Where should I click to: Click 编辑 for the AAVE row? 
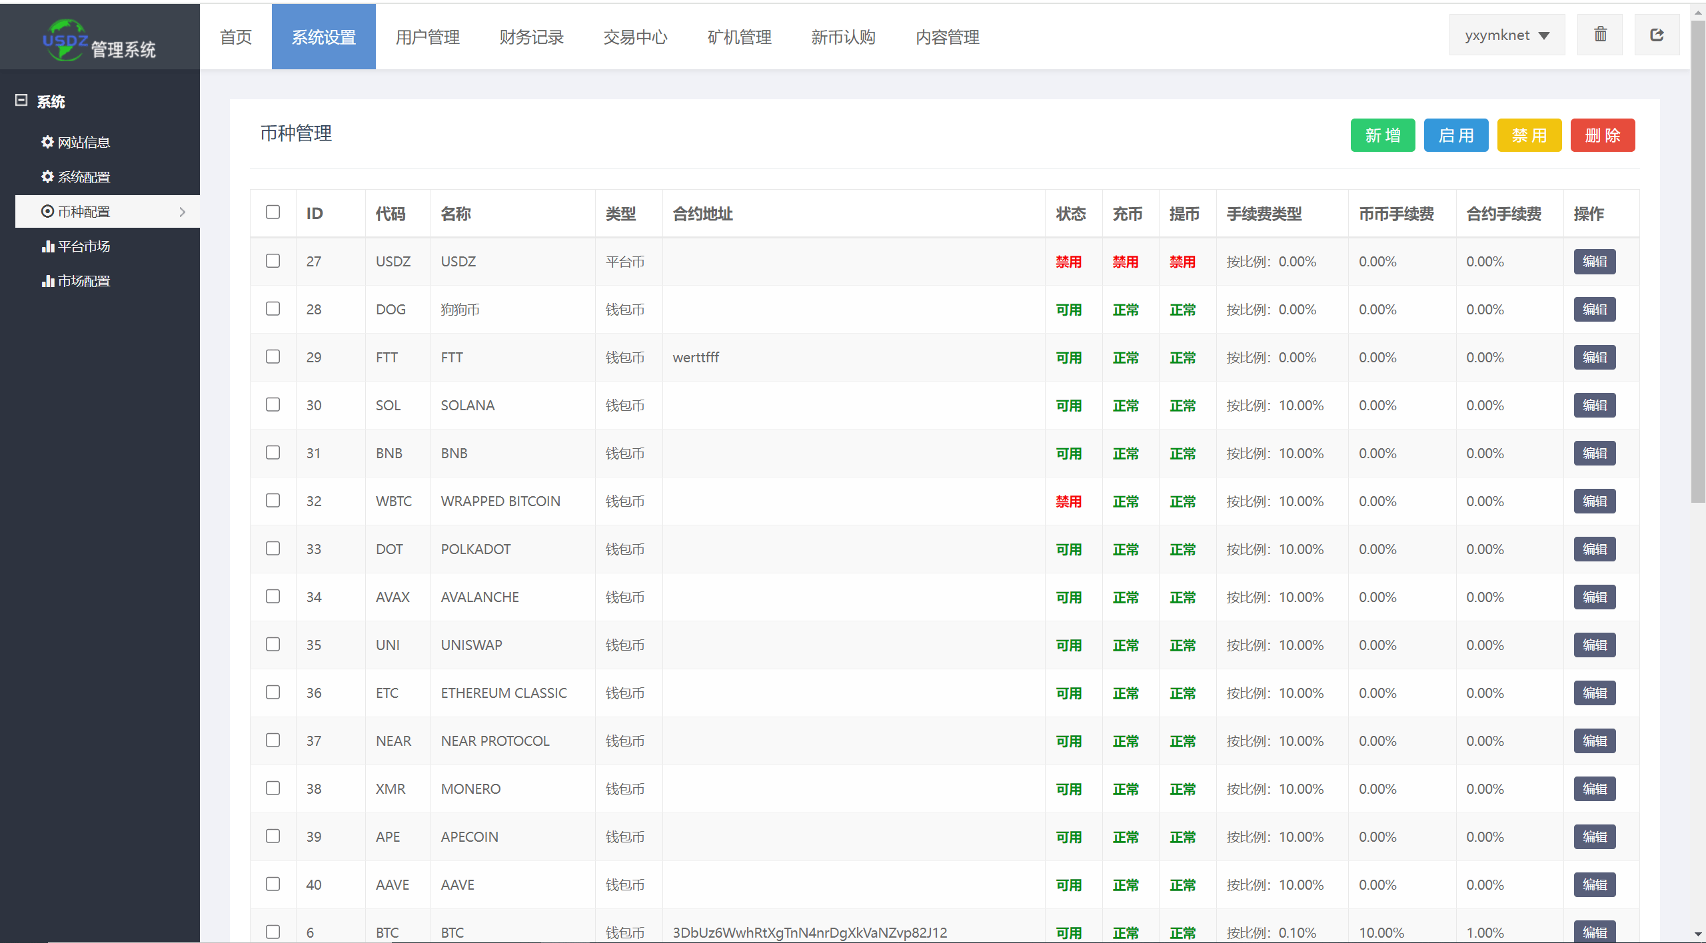[1595, 884]
